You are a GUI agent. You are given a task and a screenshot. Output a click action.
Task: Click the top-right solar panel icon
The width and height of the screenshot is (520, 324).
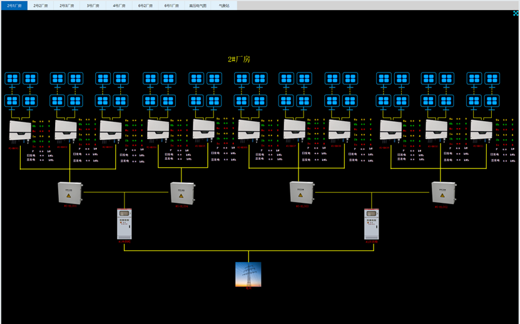[493, 79]
